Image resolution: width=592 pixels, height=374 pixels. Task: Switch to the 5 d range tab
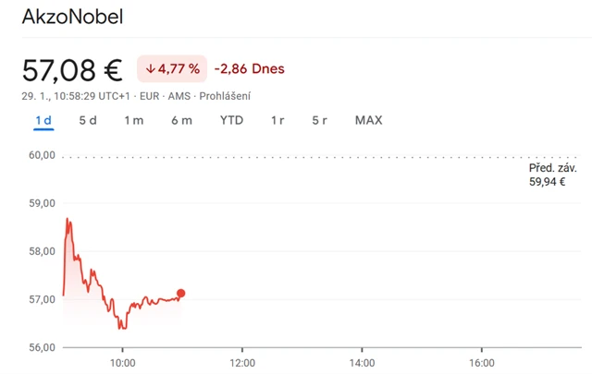click(x=88, y=120)
